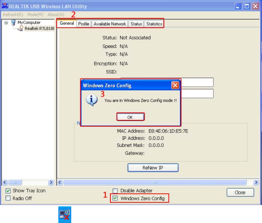Click the IP Address value 0.0.0.0
Screen dimensions: 262x223
(x=156, y=138)
